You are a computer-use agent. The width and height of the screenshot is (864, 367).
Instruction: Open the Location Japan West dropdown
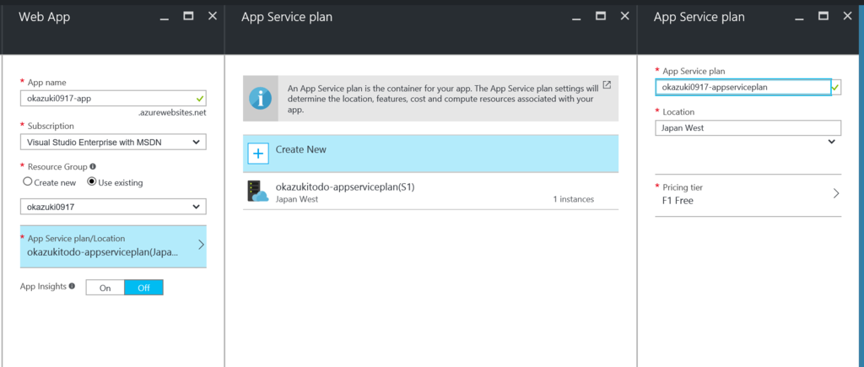pos(748,128)
